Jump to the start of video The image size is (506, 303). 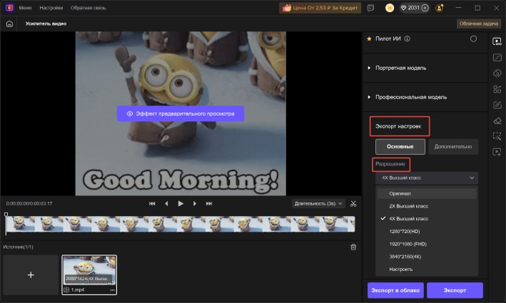152,204
